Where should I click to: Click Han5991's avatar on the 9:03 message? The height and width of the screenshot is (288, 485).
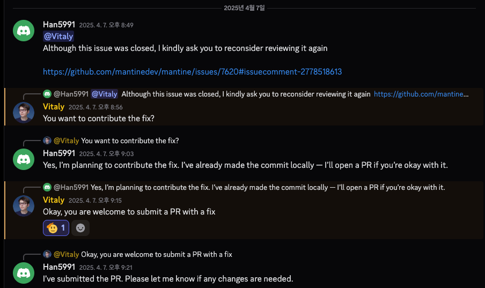pos(24,159)
